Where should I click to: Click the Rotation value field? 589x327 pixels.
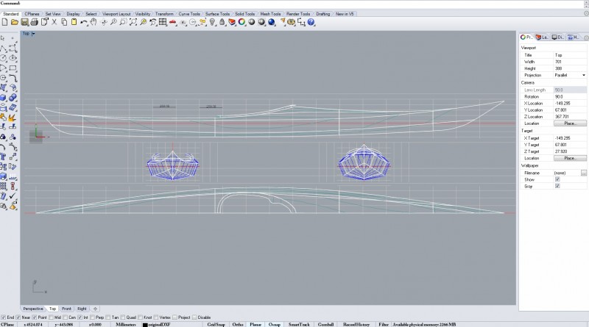(x=570, y=96)
